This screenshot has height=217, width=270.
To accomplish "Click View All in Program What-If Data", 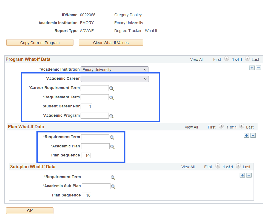I will (x=197, y=59).
